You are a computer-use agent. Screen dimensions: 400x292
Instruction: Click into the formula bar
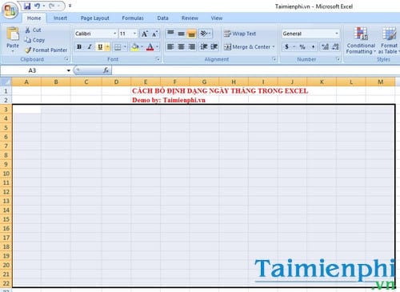point(255,70)
